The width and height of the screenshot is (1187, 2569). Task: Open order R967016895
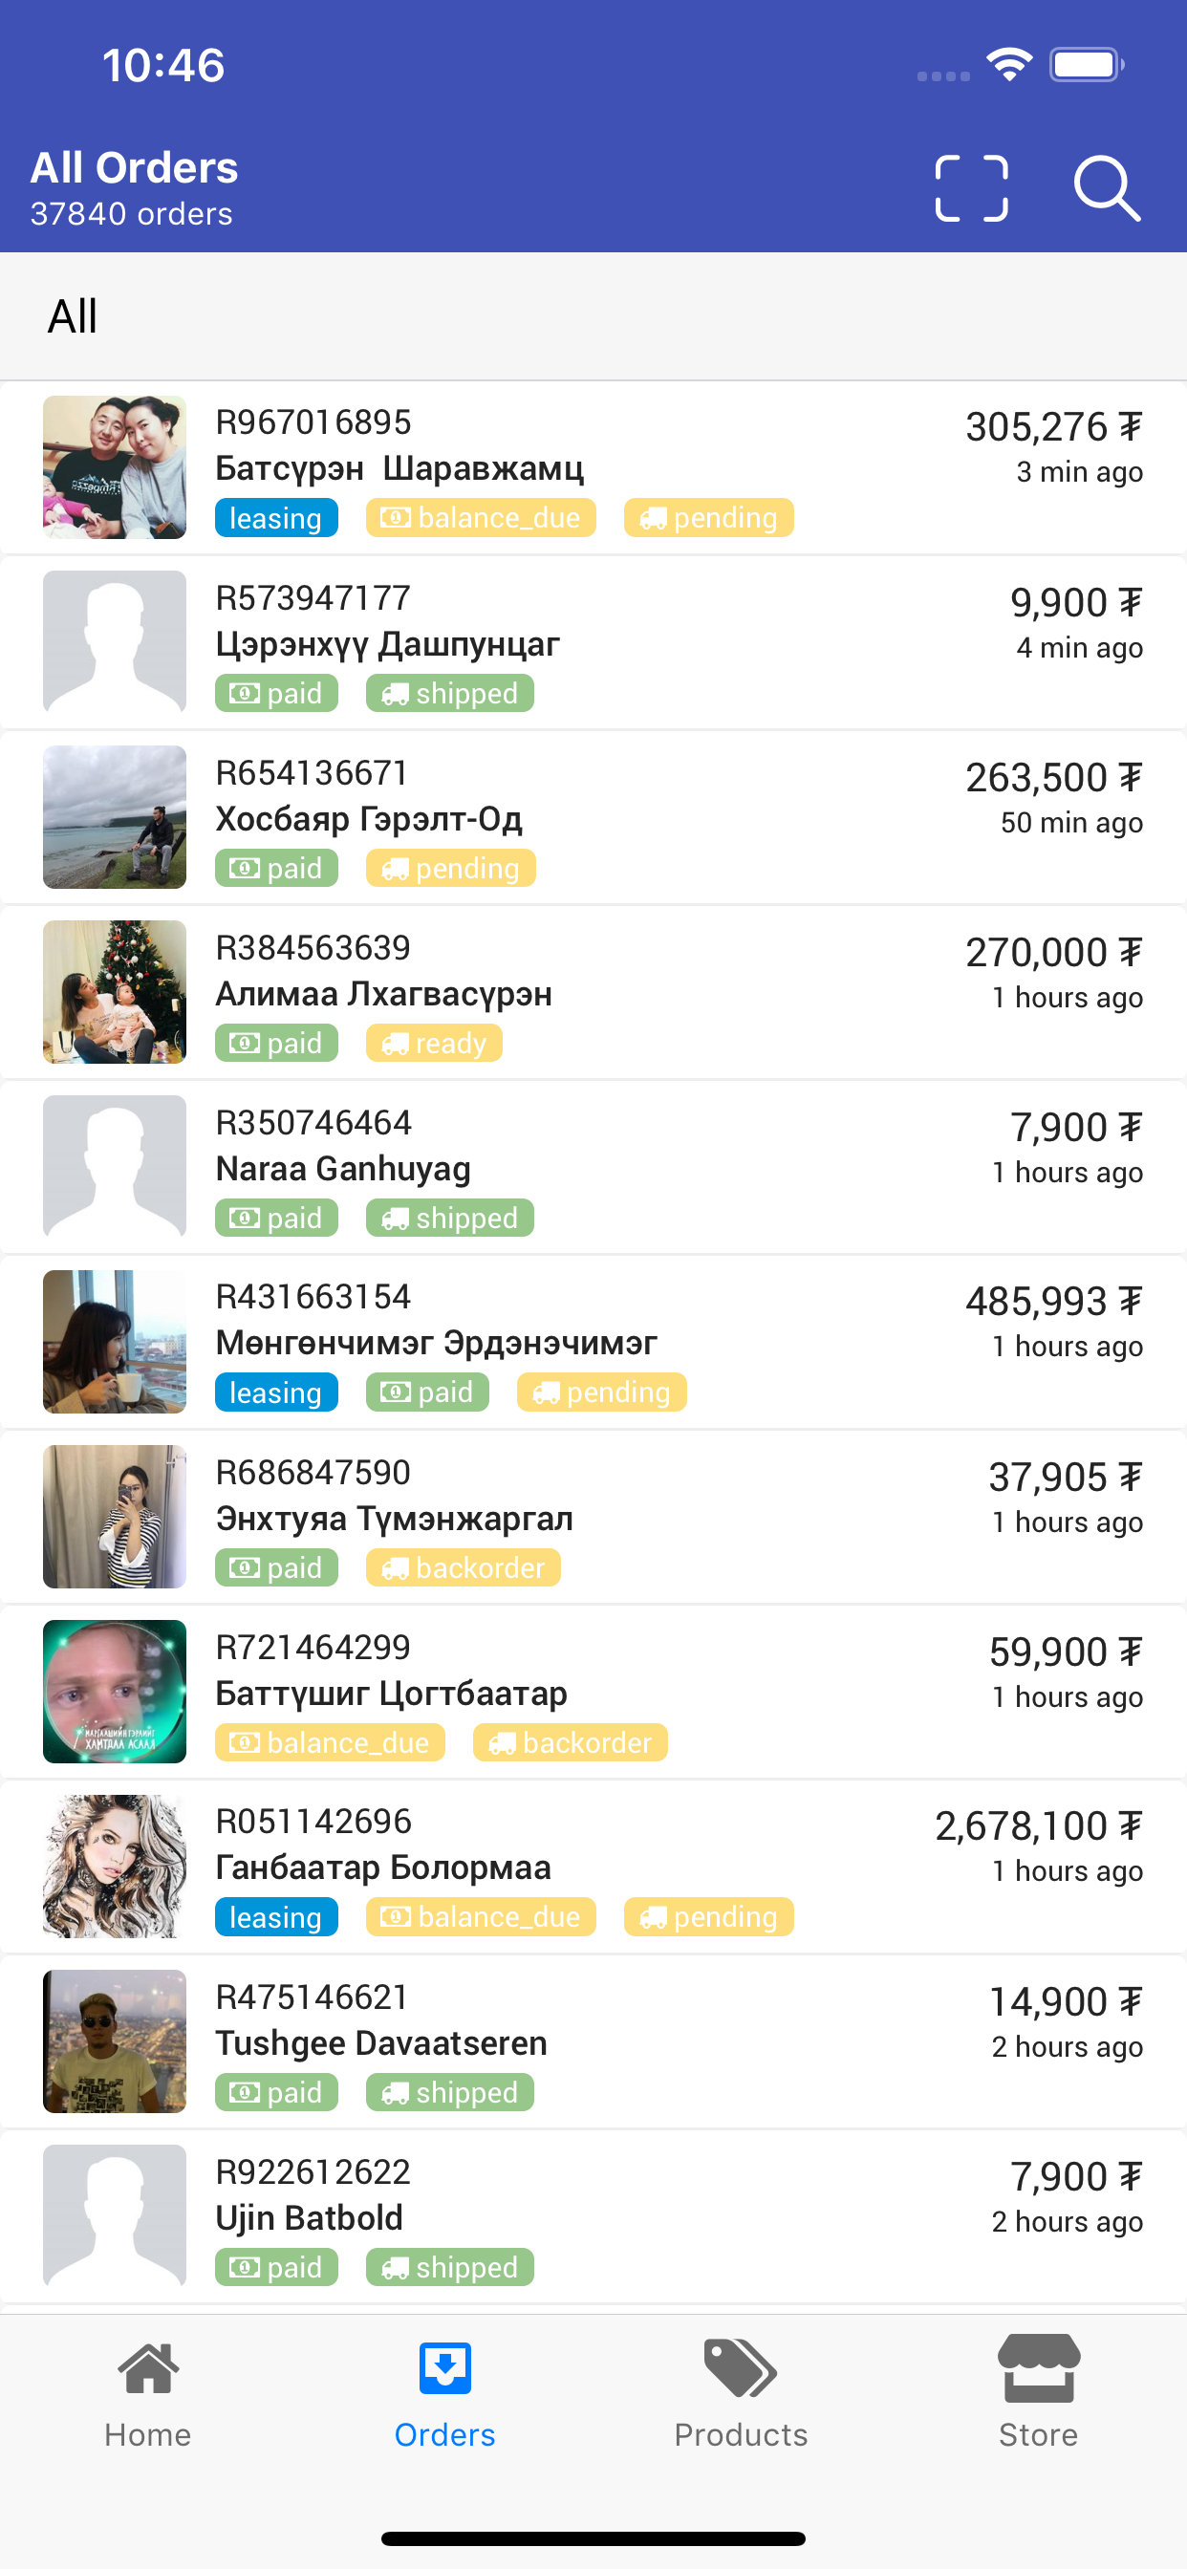[x=593, y=466]
